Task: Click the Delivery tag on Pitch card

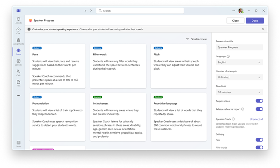Action: pyautogui.click(x=158, y=48)
